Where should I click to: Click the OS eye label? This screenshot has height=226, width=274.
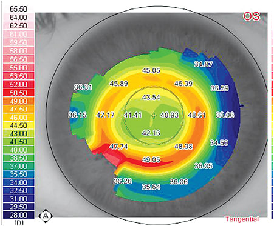pyautogui.click(x=251, y=16)
